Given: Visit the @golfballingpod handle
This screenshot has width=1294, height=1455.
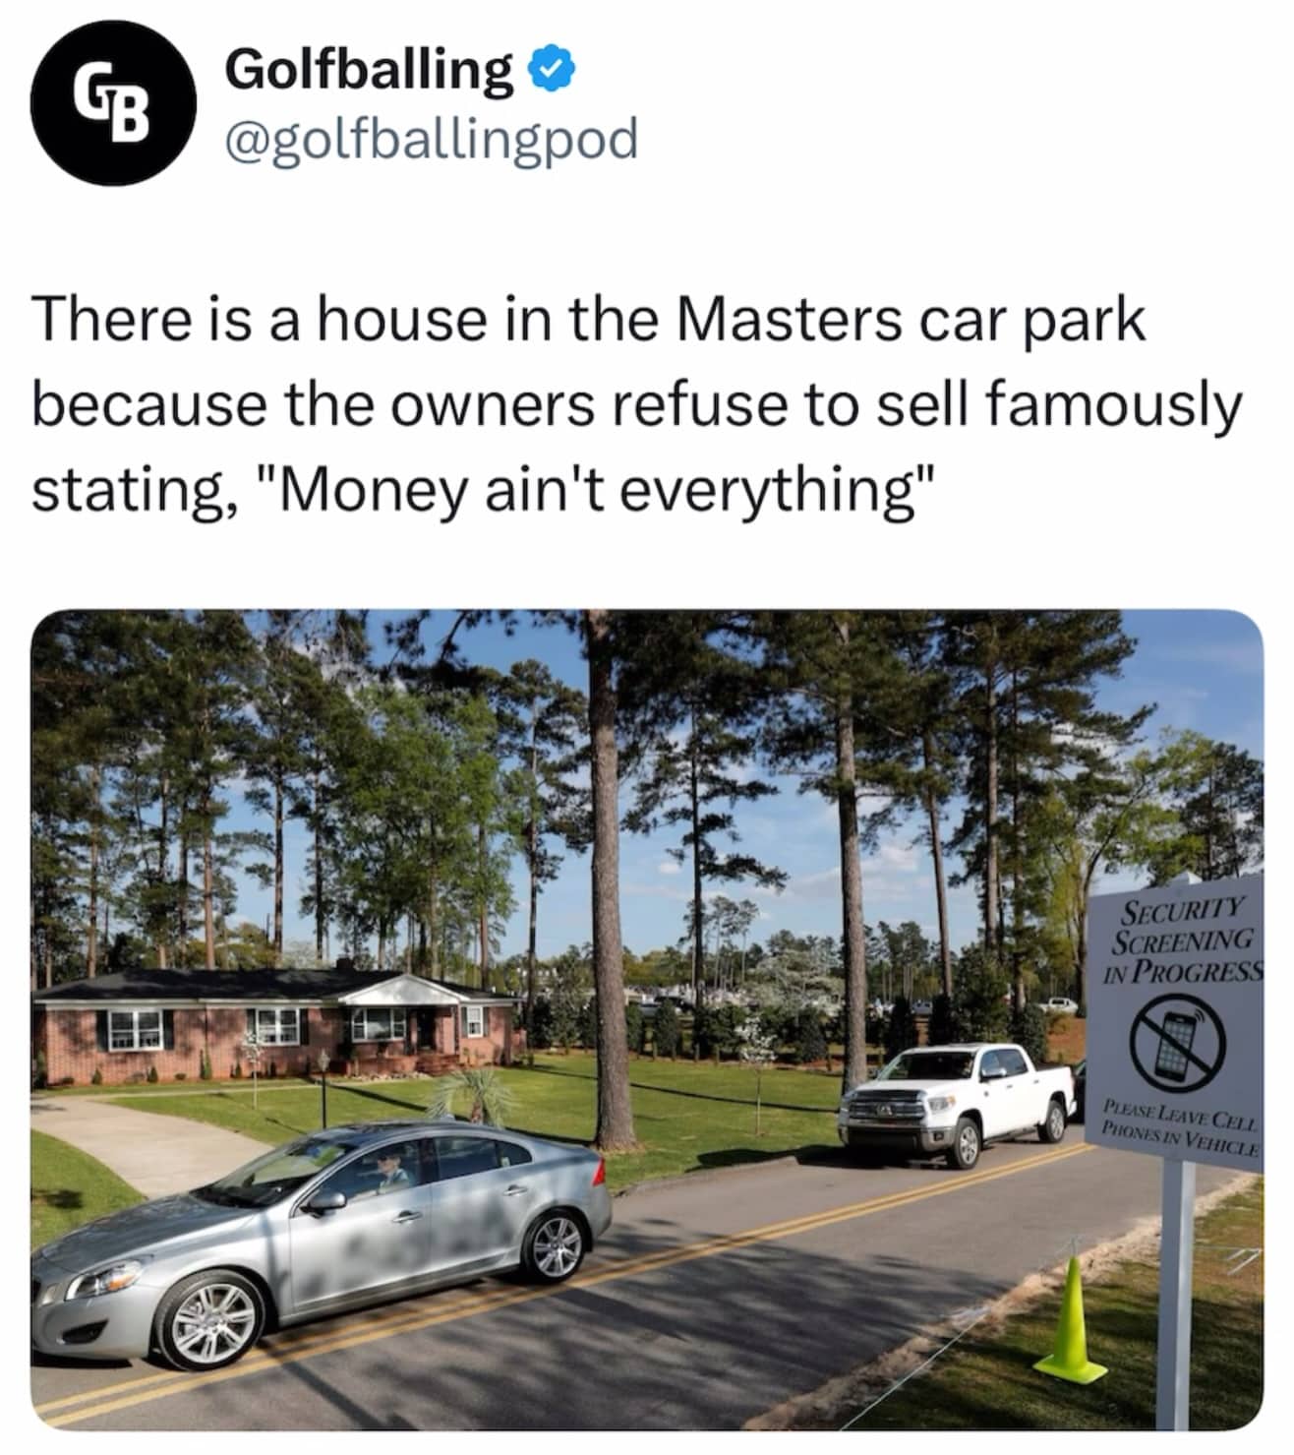Looking at the screenshot, I should pyautogui.click(x=431, y=137).
